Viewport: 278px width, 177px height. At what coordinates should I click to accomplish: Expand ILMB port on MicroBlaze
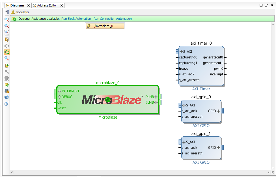(x=156, y=102)
